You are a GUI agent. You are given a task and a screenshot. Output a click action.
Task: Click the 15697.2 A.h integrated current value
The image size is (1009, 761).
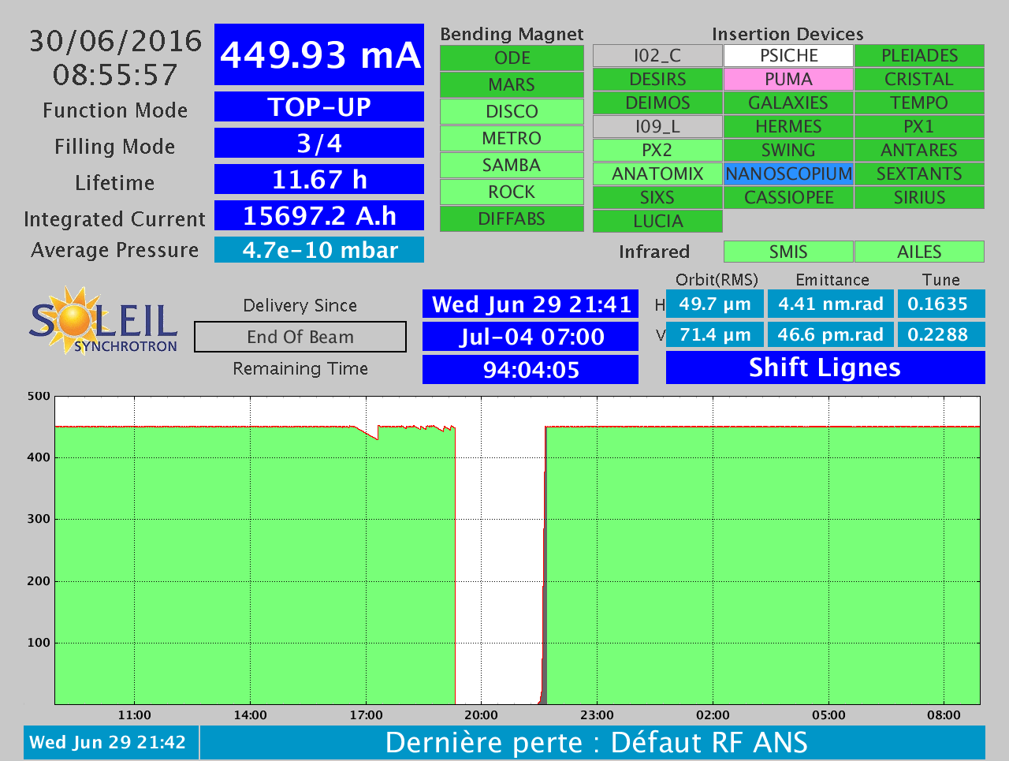319,215
